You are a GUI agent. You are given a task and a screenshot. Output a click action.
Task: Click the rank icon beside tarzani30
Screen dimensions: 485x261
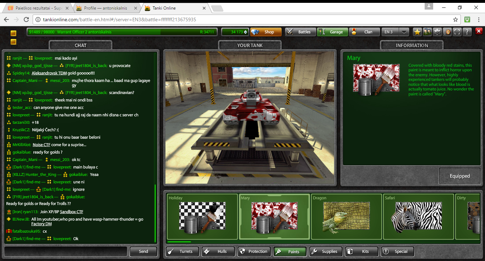coord(9,122)
